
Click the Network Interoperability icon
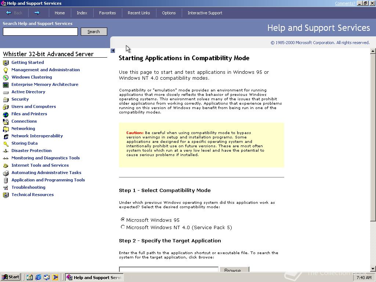tap(6, 137)
